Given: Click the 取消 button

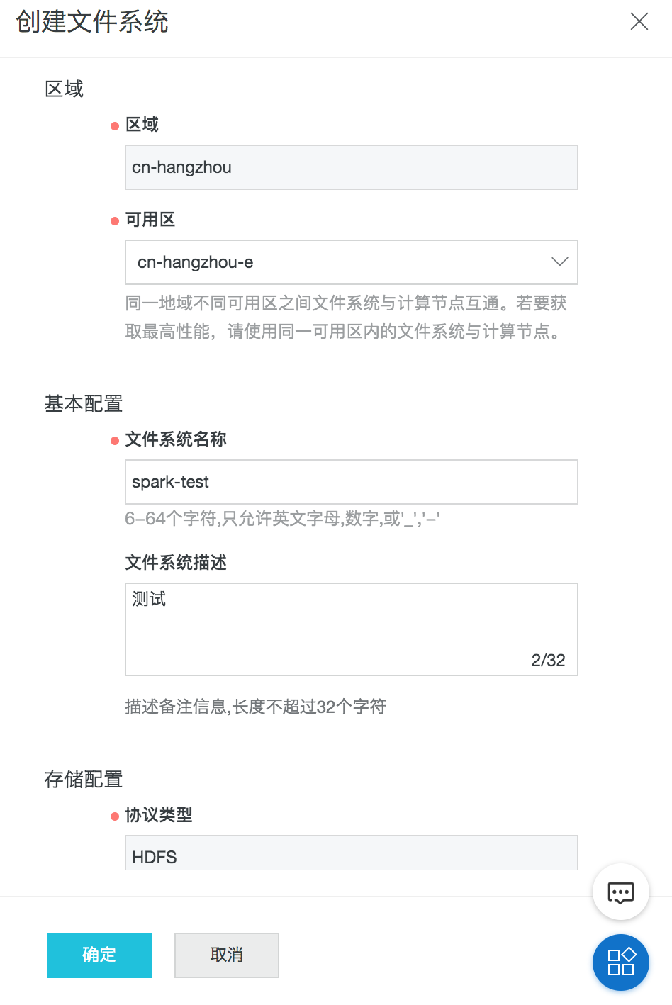Looking at the screenshot, I should pos(227,955).
